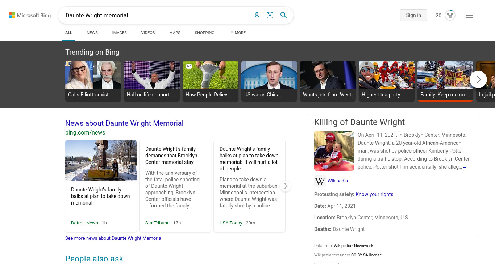Click Detroit News source label
495x264 pixels.
pos(84,223)
